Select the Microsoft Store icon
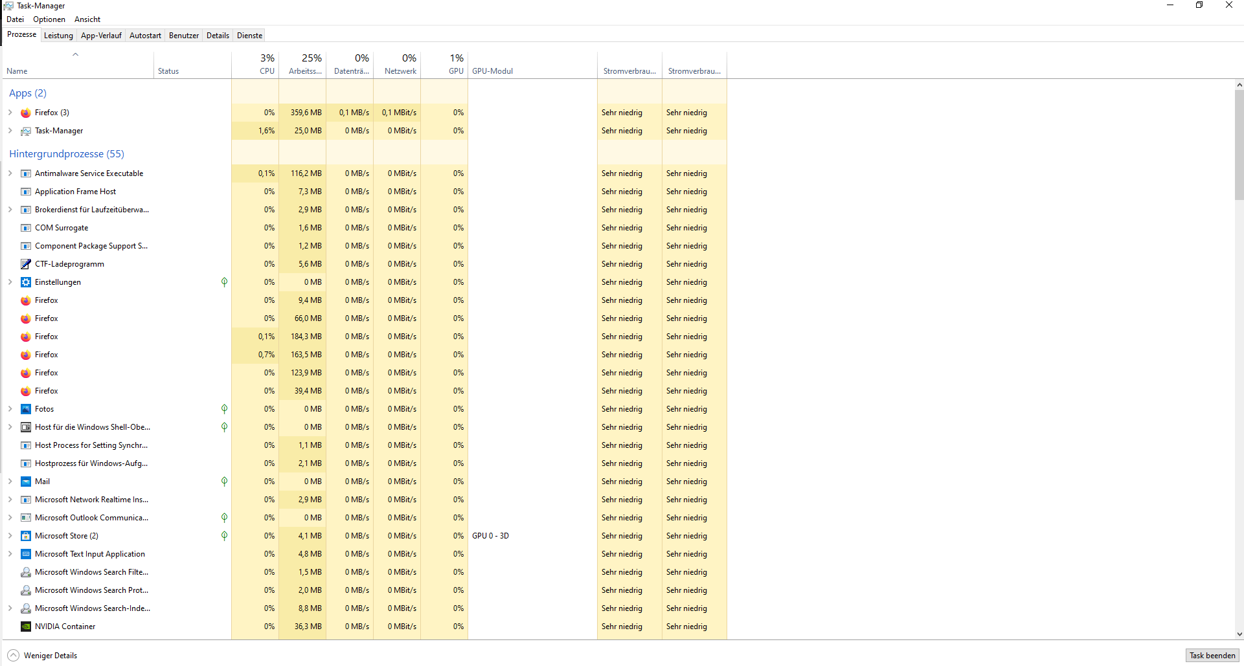The height and width of the screenshot is (666, 1244). 26,535
